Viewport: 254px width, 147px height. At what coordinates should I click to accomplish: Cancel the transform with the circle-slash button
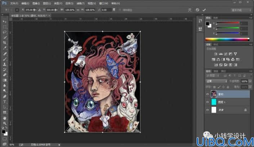(x=197, y=10)
